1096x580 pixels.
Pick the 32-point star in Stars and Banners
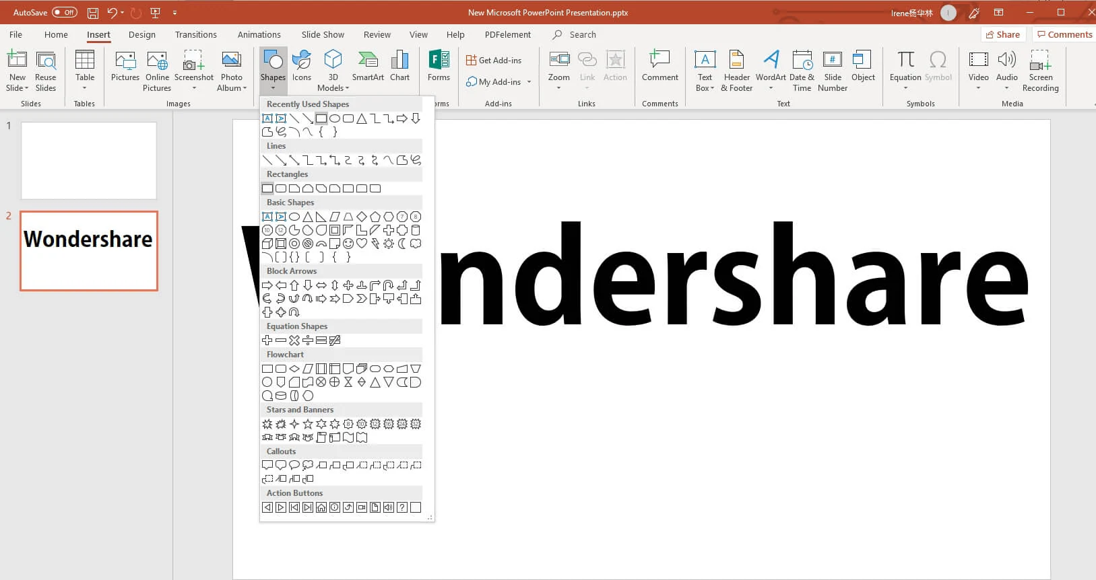point(416,424)
